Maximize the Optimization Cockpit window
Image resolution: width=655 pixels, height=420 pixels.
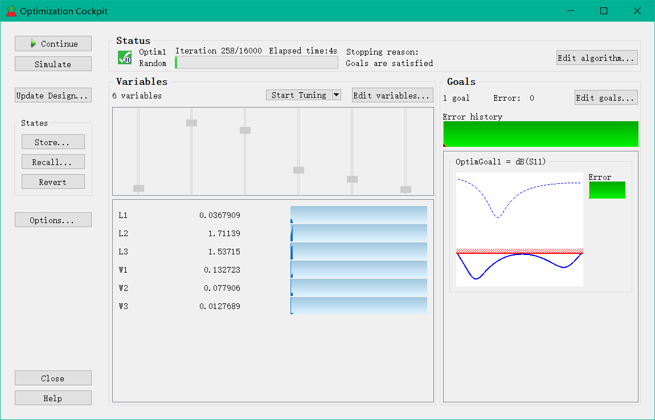click(x=604, y=11)
